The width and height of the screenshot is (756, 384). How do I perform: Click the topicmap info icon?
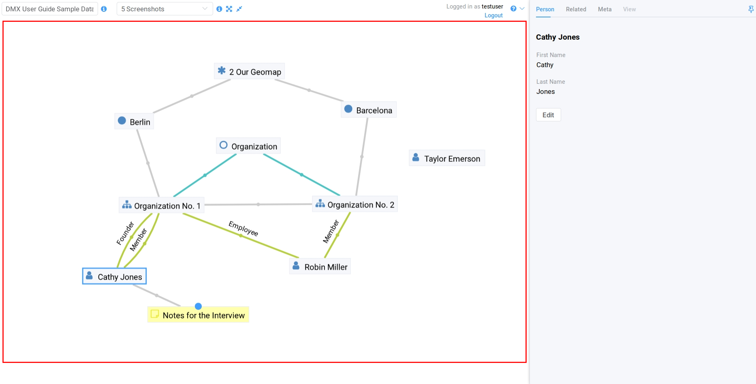(x=219, y=9)
